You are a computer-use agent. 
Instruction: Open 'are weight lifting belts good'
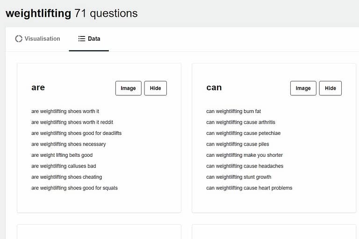tap(62, 155)
